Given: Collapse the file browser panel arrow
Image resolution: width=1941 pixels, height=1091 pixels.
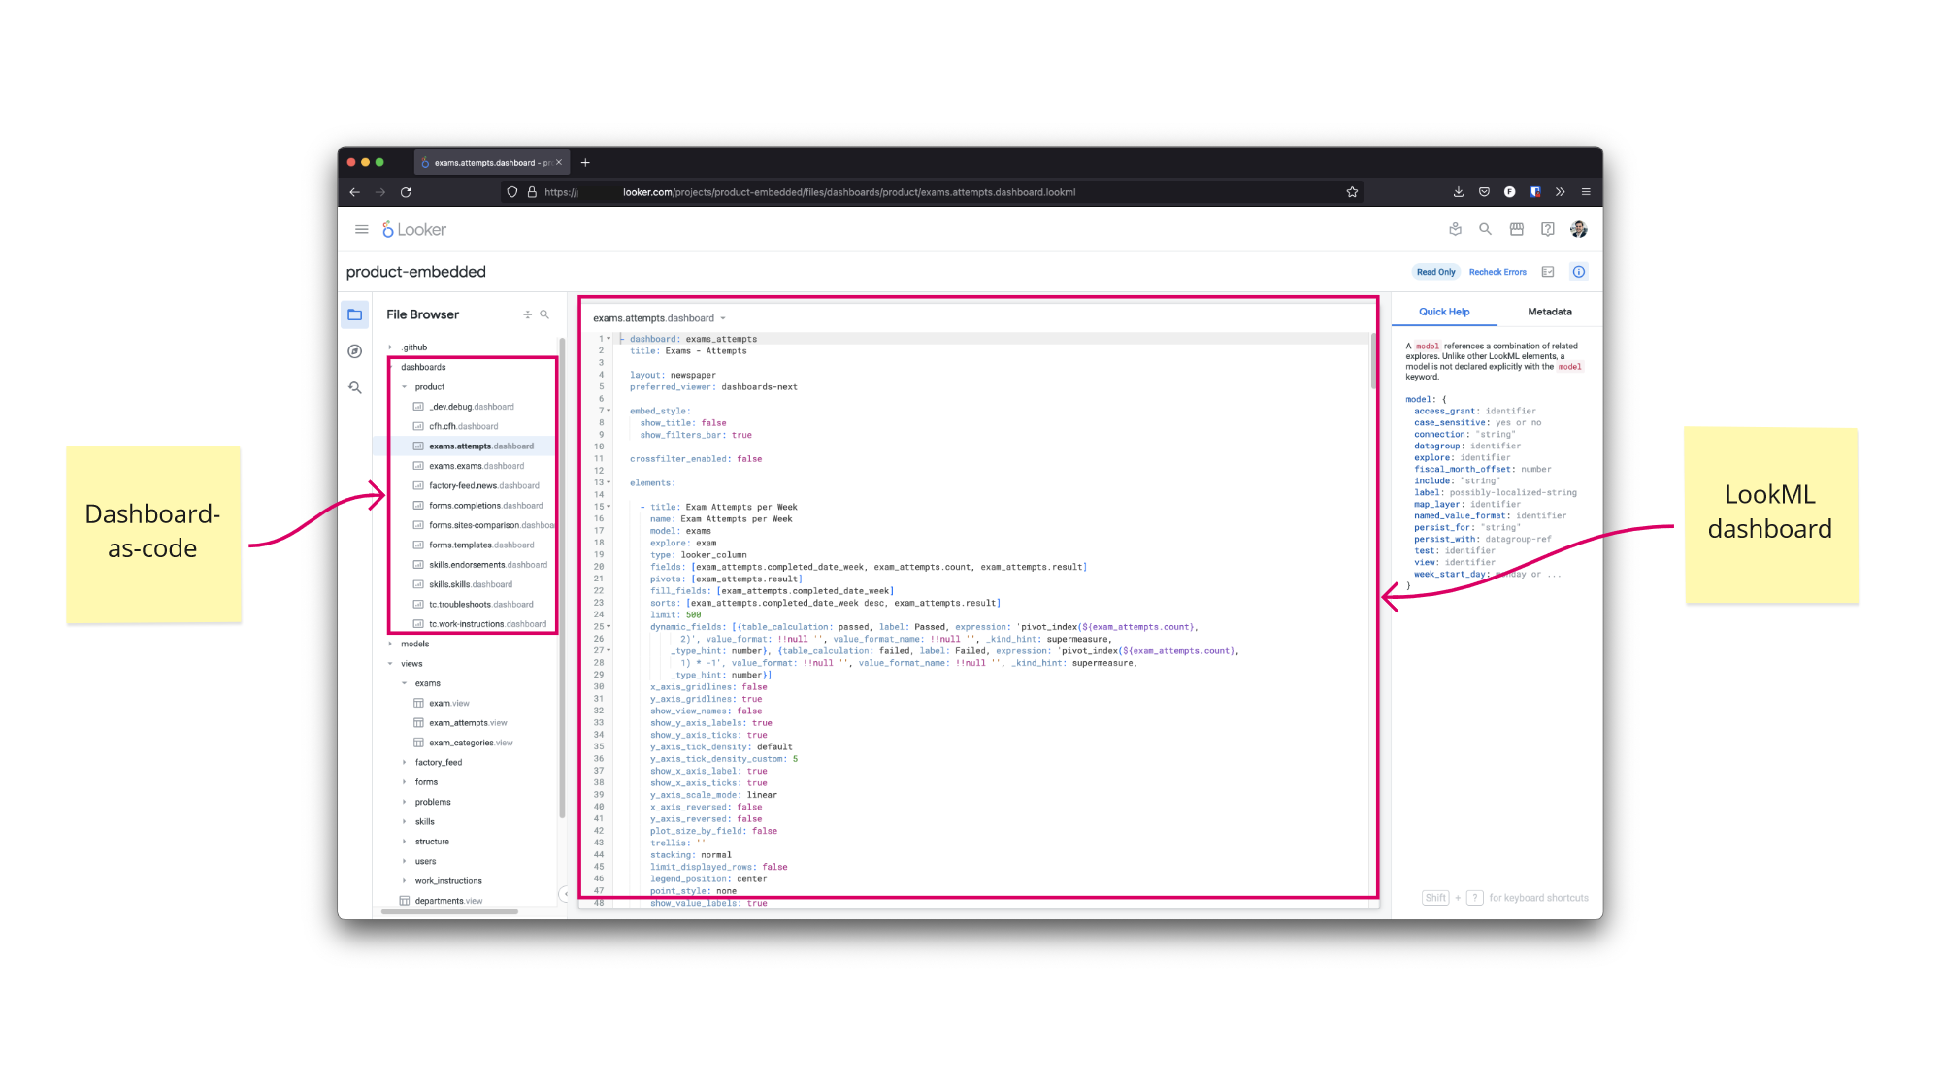Looking at the screenshot, I should tap(565, 894).
